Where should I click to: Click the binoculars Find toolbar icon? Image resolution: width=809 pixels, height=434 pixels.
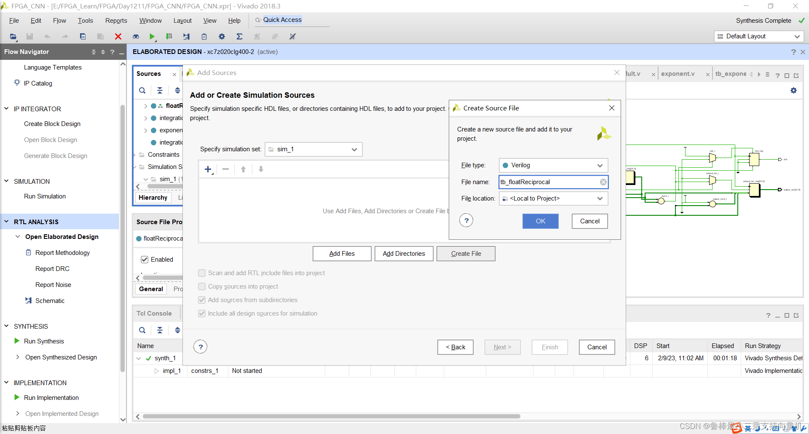(x=136, y=37)
